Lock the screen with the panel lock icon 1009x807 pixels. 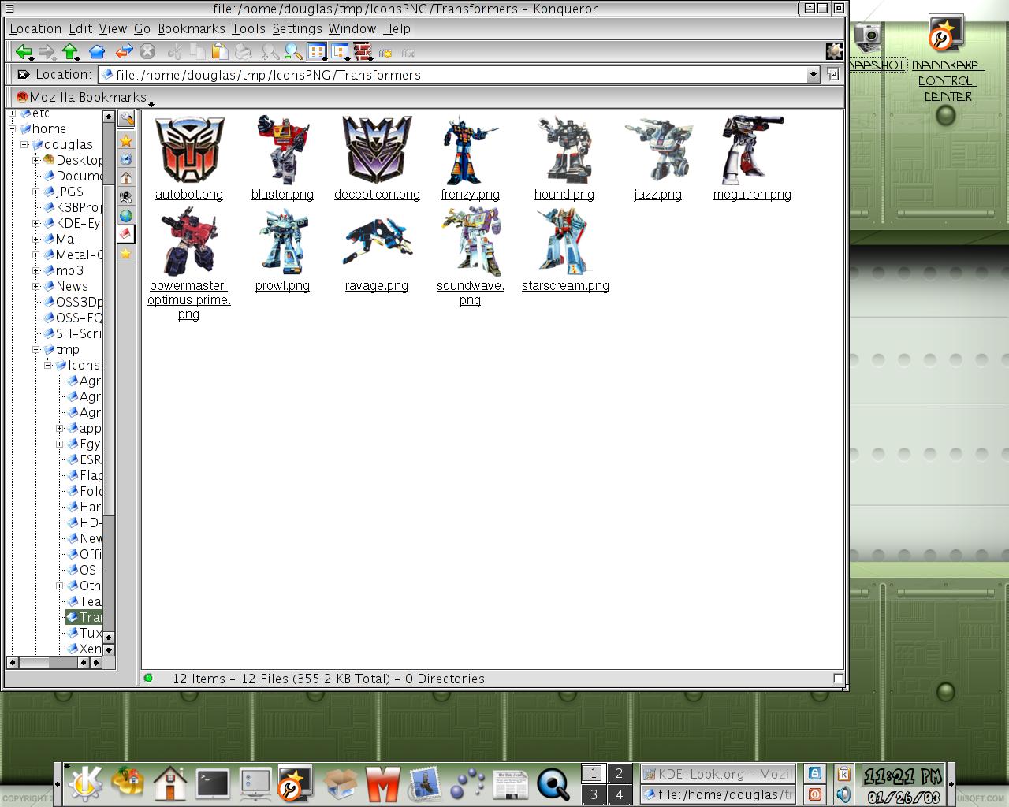click(815, 774)
